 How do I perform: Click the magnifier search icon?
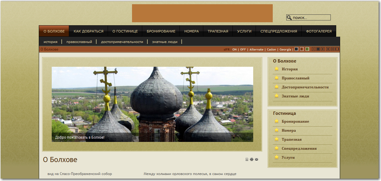[x=289, y=18]
